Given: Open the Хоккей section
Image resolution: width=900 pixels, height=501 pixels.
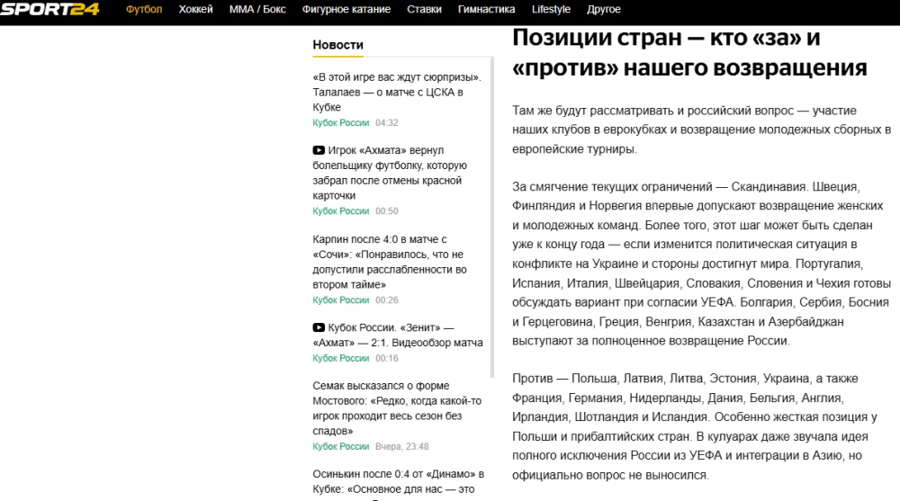Looking at the screenshot, I should 196,10.
